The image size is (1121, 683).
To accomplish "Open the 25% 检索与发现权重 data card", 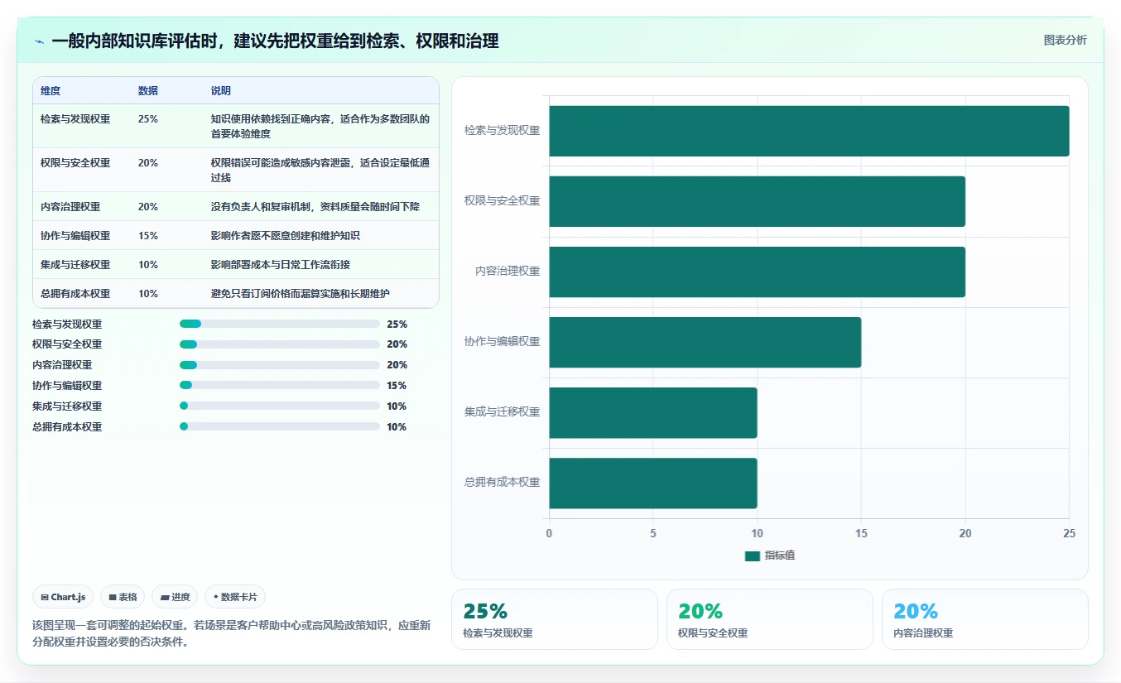I will point(554,618).
